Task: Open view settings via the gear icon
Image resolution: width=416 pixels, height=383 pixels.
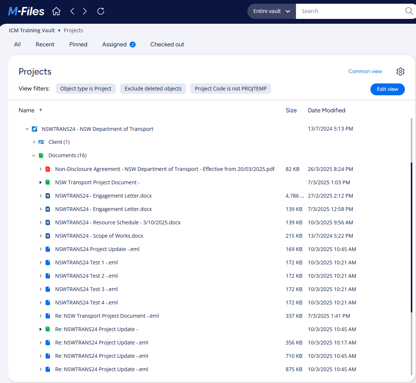Action: [400, 71]
